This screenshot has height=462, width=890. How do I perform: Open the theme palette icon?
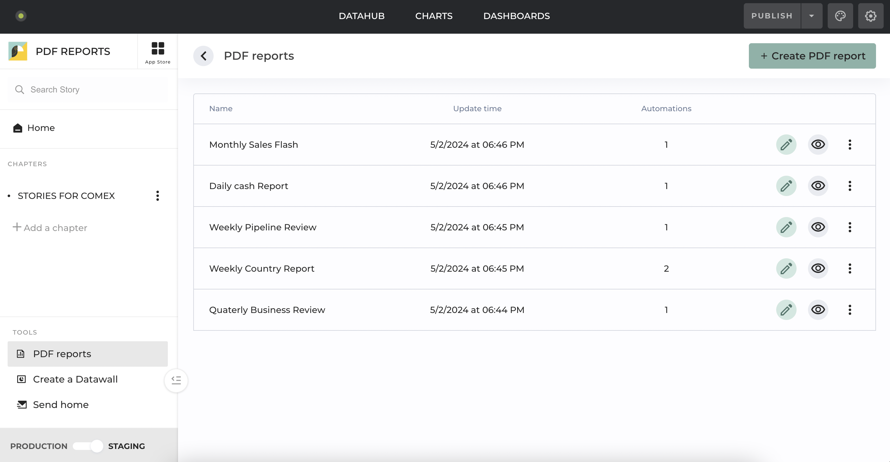click(x=840, y=16)
